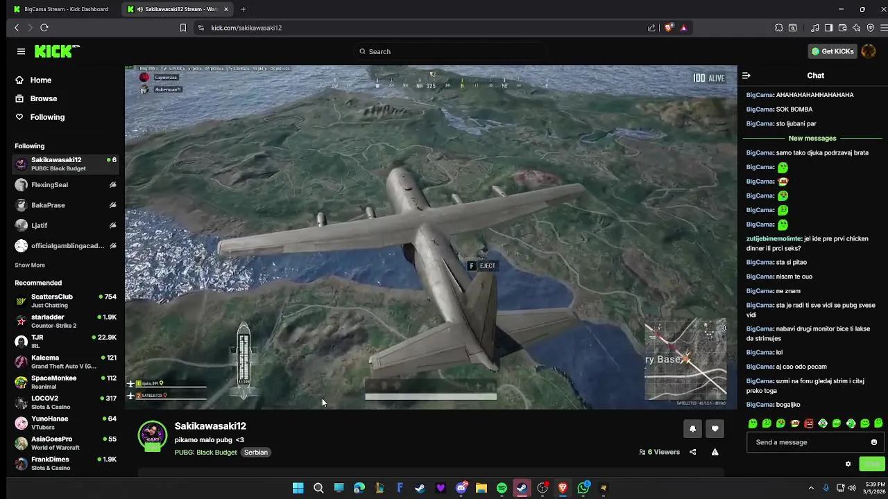The image size is (888, 499).
Task: Open FrankDimes recommended channel
Action: (65, 463)
